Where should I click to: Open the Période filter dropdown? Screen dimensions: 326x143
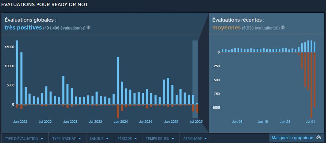(x=127, y=139)
